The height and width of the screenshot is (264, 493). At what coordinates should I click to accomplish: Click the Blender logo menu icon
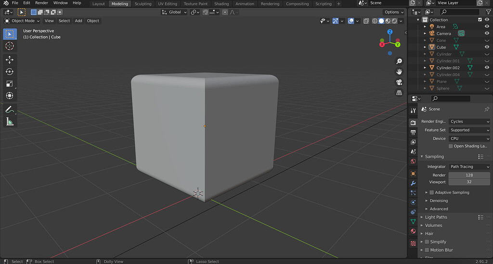(x=6, y=3)
